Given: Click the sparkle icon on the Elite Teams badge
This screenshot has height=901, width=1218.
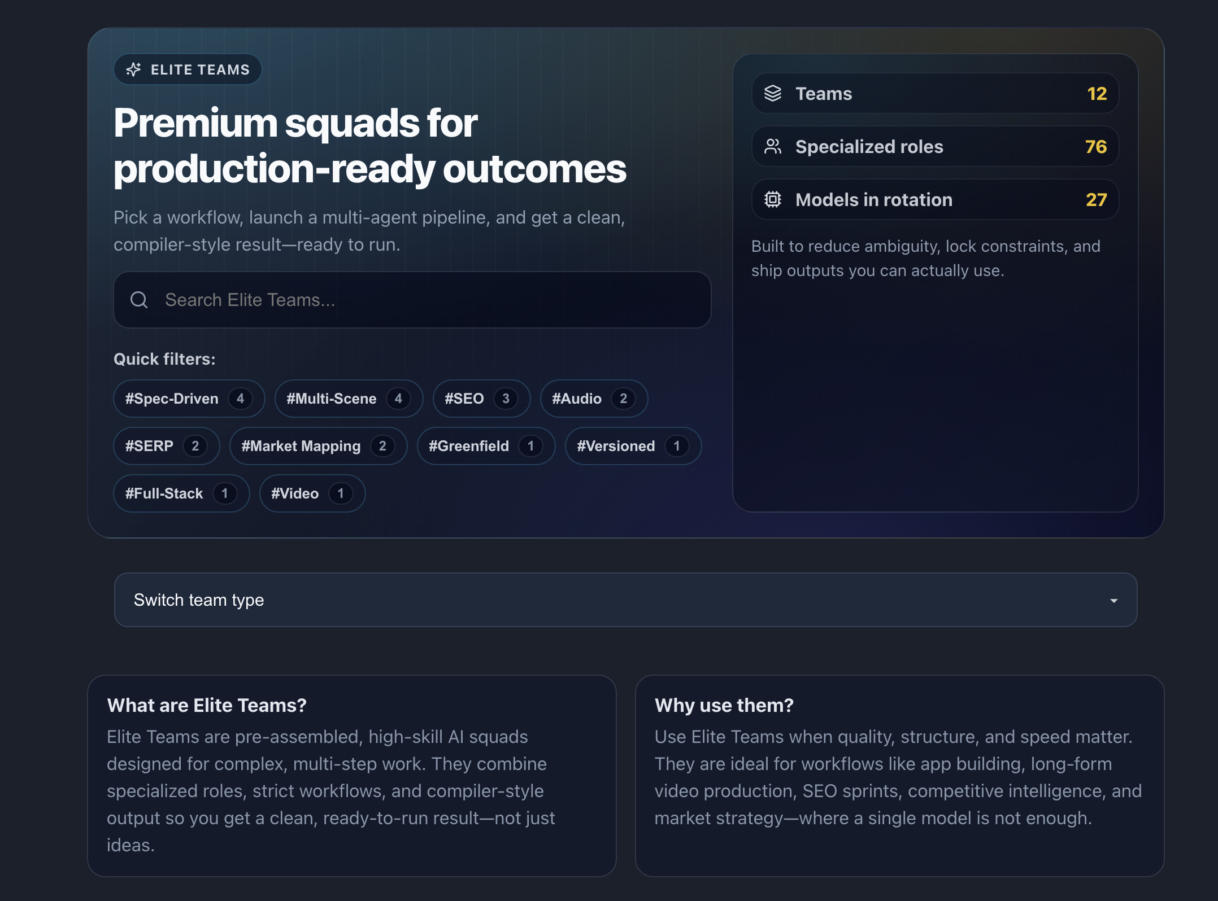Looking at the screenshot, I should 134,69.
